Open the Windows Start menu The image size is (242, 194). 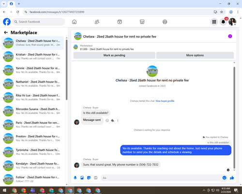click(x=4, y=190)
